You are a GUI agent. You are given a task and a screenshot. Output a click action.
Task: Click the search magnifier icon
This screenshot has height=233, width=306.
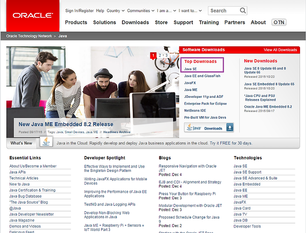[x=243, y=11]
